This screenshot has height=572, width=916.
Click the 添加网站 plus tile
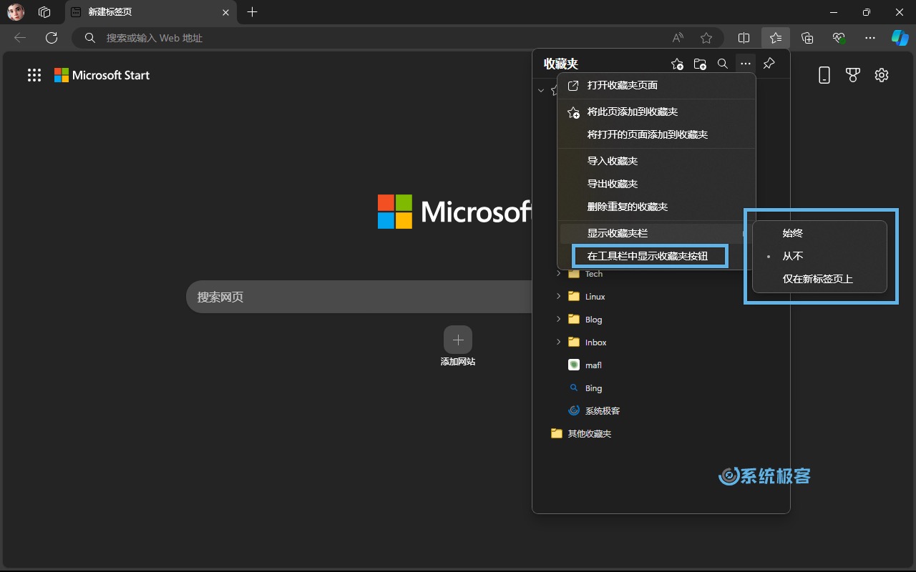point(458,340)
